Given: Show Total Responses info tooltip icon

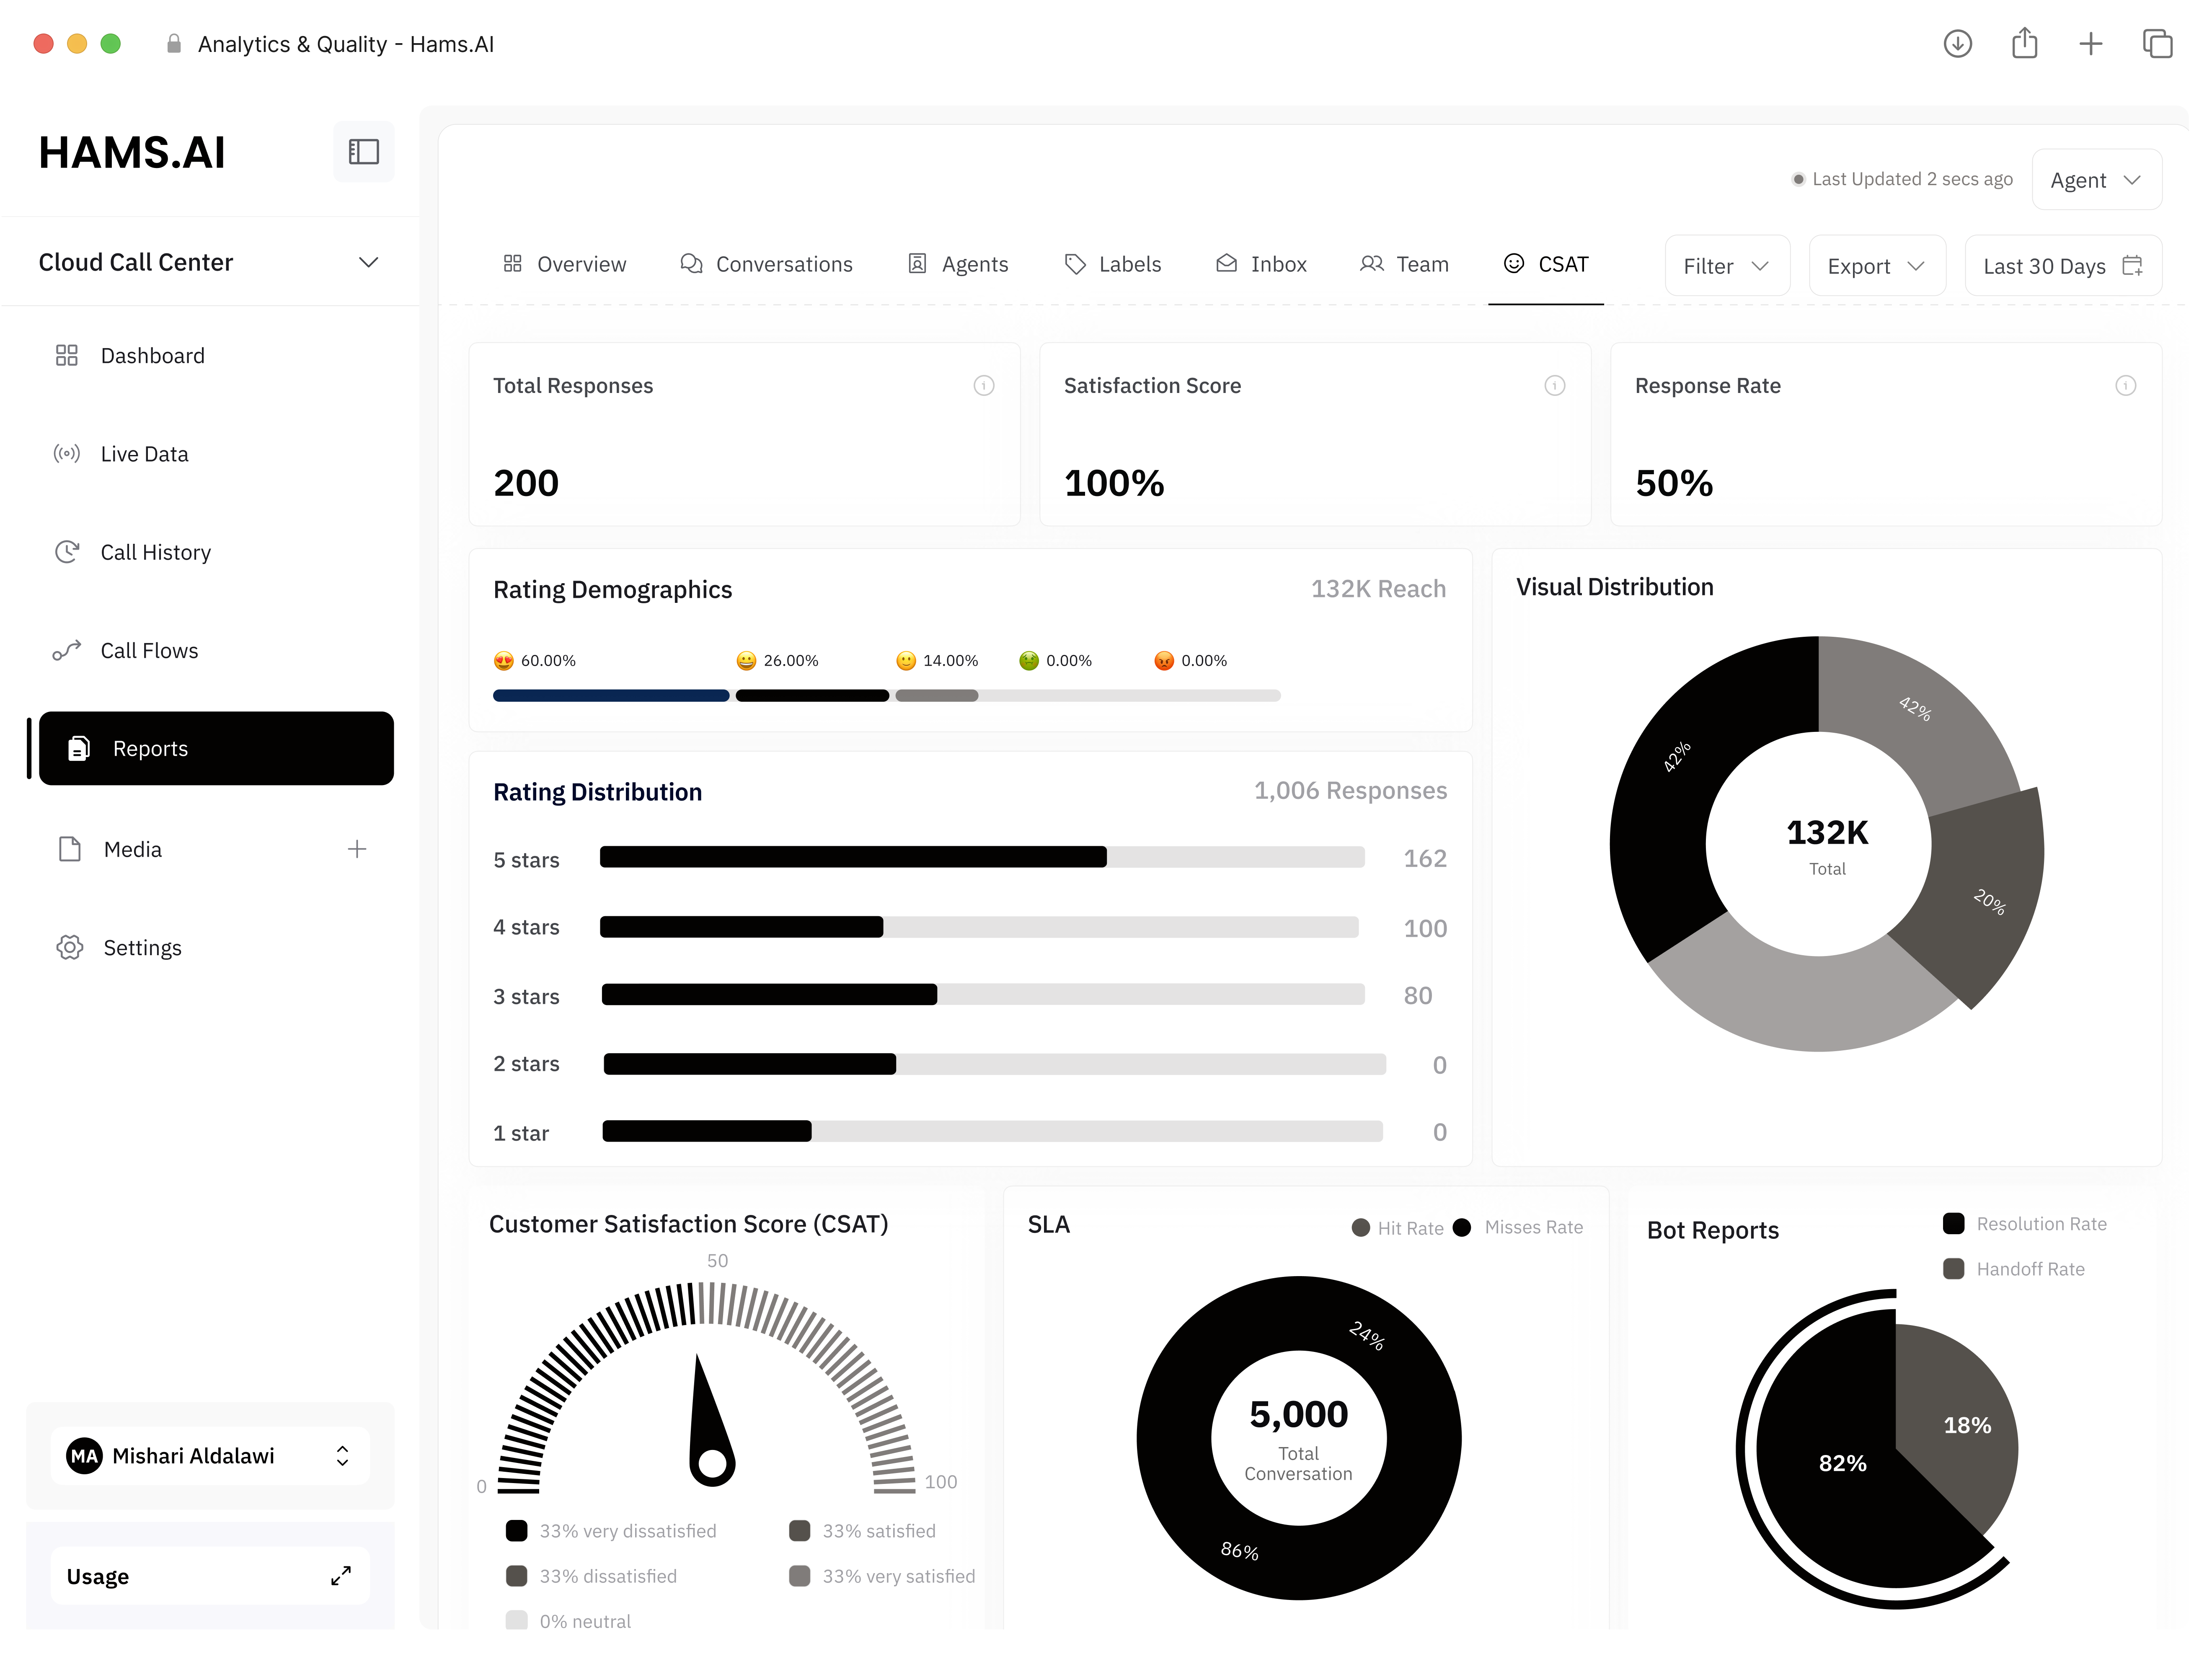Looking at the screenshot, I should pos(984,386).
